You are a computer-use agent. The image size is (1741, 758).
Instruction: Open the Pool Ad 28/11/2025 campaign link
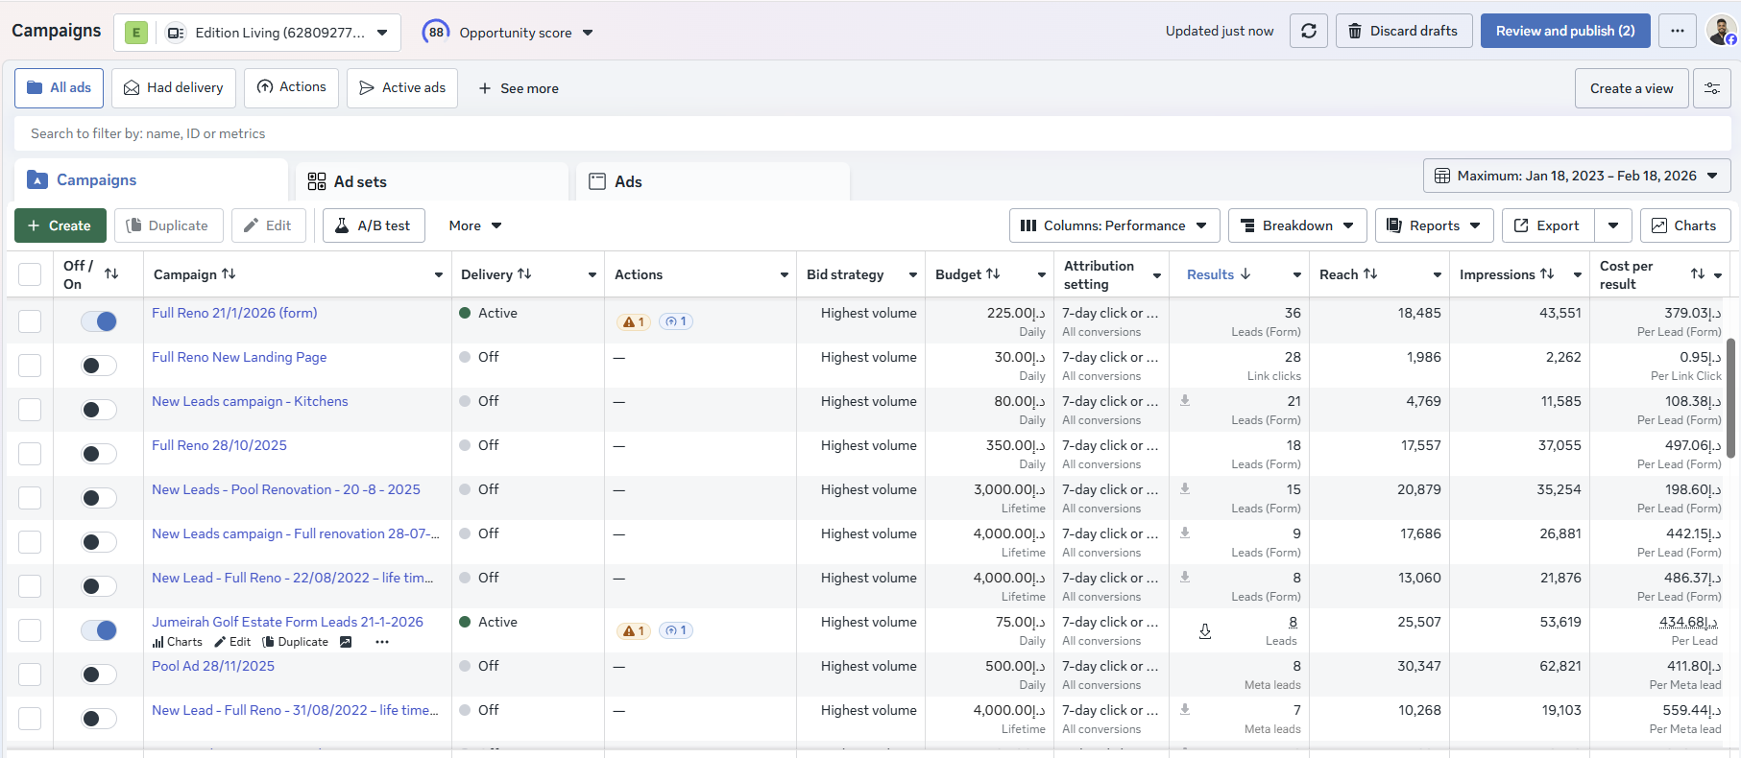213,666
